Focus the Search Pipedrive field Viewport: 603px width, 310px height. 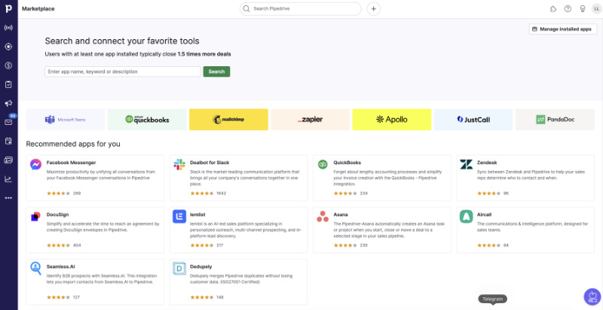300,9
